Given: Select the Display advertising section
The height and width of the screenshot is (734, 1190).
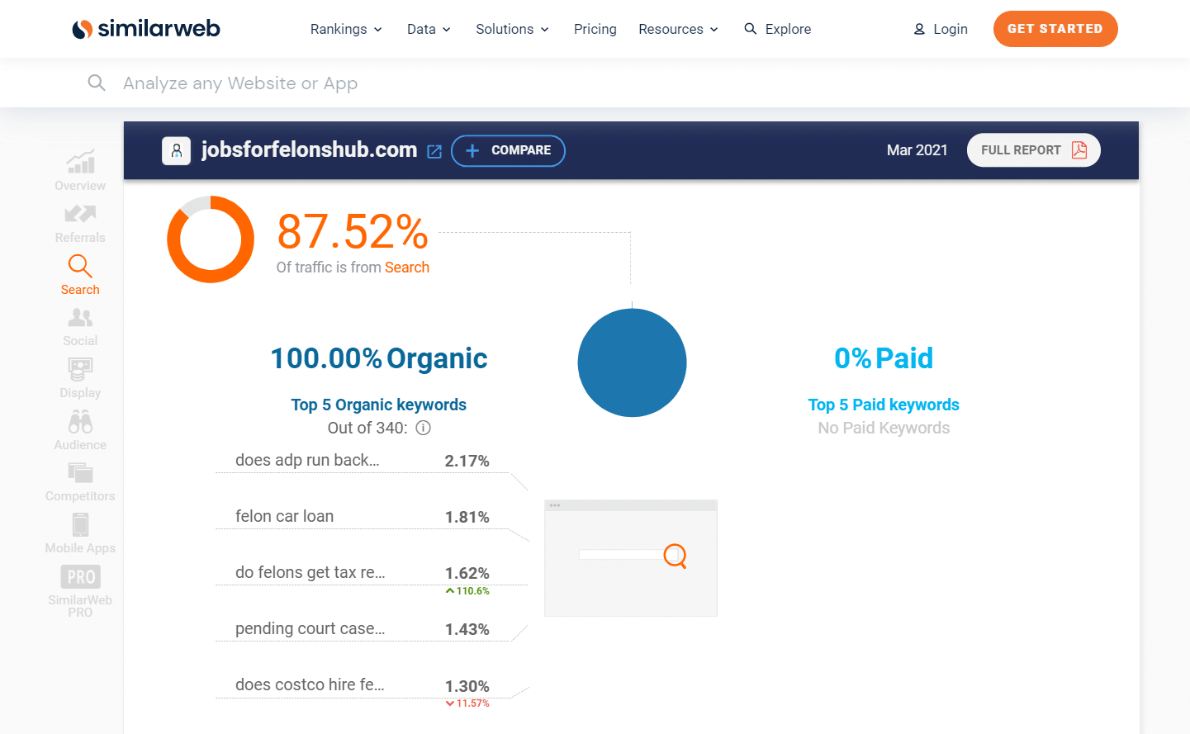Looking at the screenshot, I should point(79,376).
